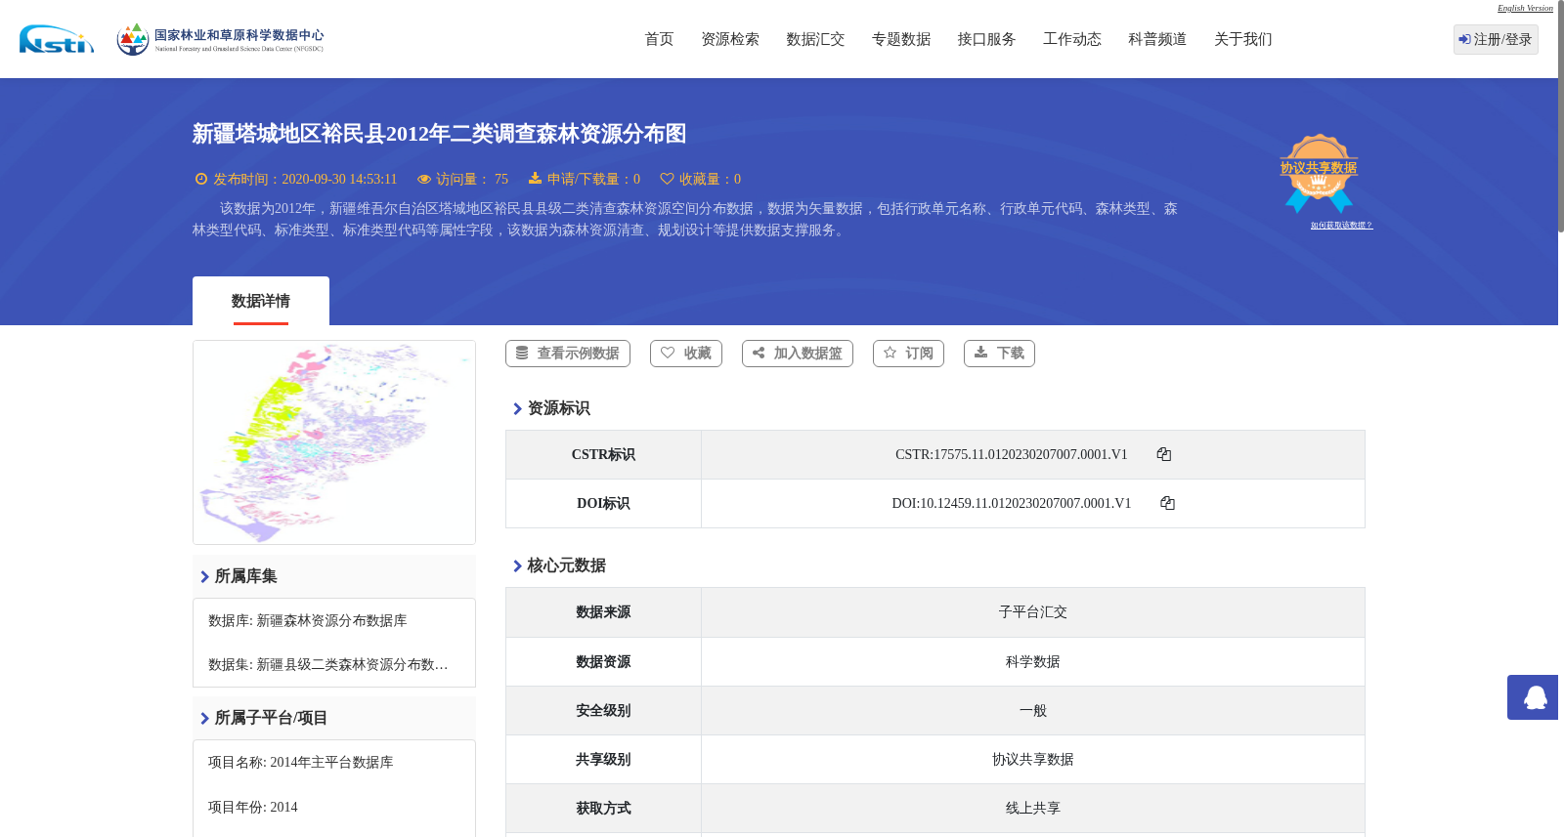
Task: Copy the DOI identifier
Action: [x=1167, y=503]
